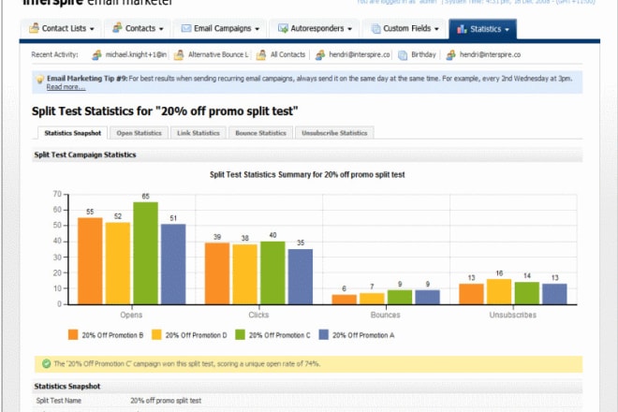Click the blue Clicks bar labeled 35
The width and height of the screenshot is (618, 412).
(x=301, y=277)
